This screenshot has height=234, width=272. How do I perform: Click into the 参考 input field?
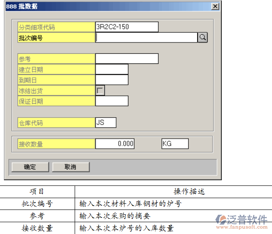pyautogui.click(x=127, y=59)
